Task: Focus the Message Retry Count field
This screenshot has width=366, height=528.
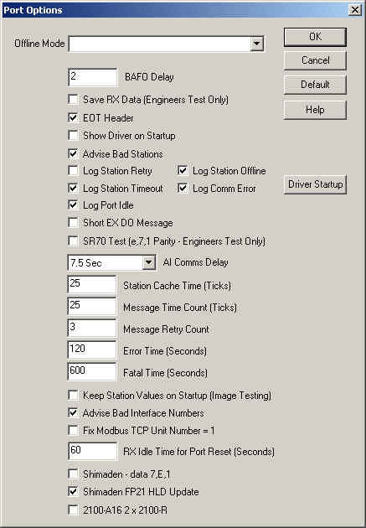Action: [92, 329]
